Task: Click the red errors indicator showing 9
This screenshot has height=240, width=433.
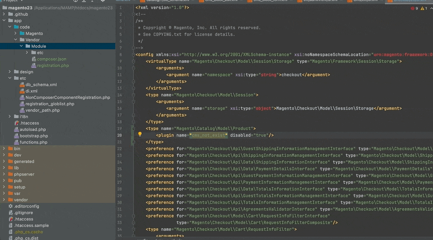Action: click(x=414, y=8)
